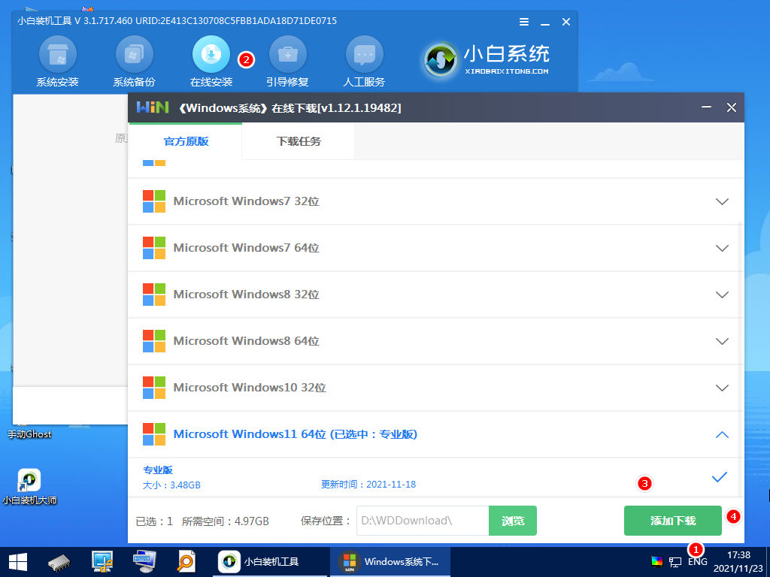Open the memory chip taskbar icon
The height and width of the screenshot is (577, 770).
tap(59, 562)
